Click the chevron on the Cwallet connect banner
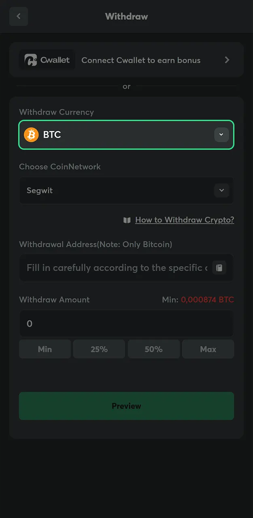This screenshot has height=518, width=253. 227,59
